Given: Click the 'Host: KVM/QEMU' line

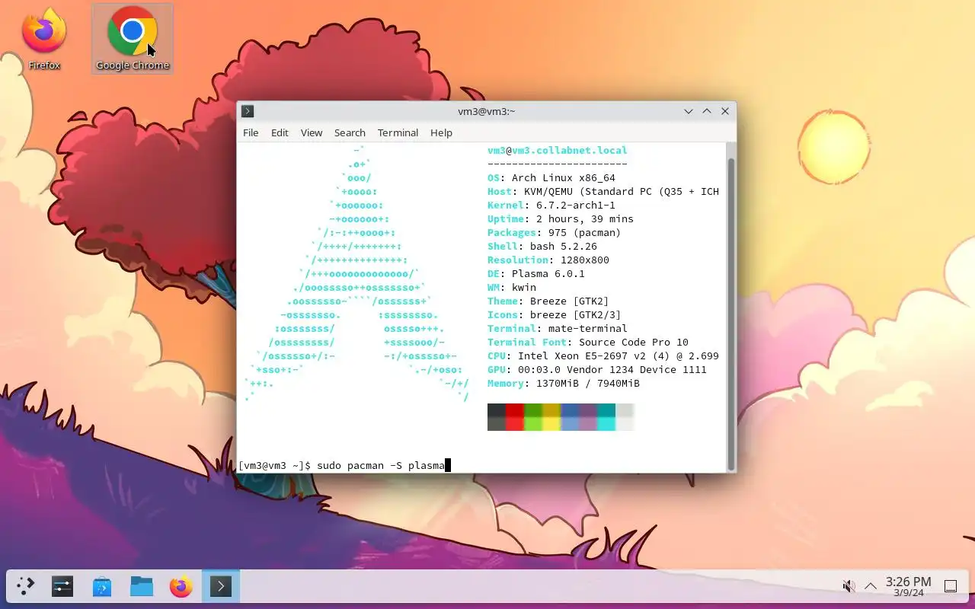Looking at the screenshot, I should [x=603, y=192].
